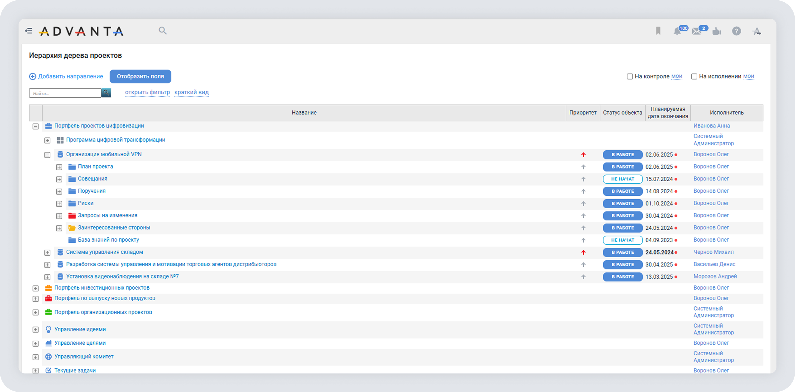Viewport: 795px width, 392px height.
Task: Click the header magnifier search icon
Action: [162, 31]
